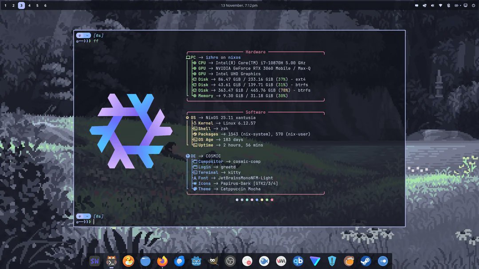Click the Shell line 'zsh'
The width and height of the screenshot is (479, 269).
pyautogui.click(x=210, y=129)
